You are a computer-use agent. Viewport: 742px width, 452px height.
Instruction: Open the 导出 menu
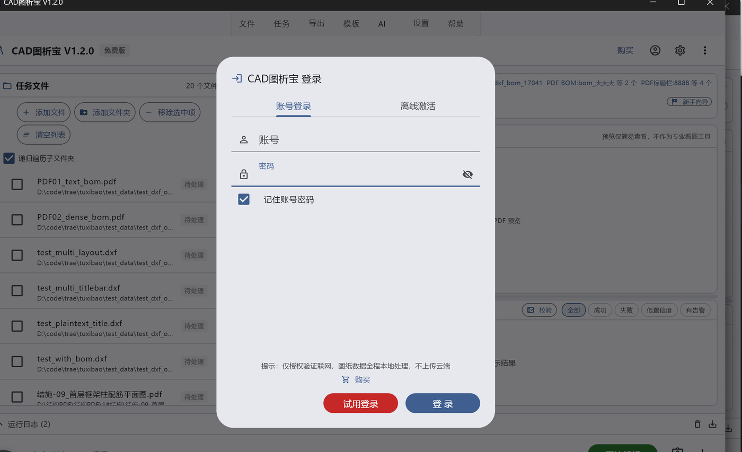[316, 24]
